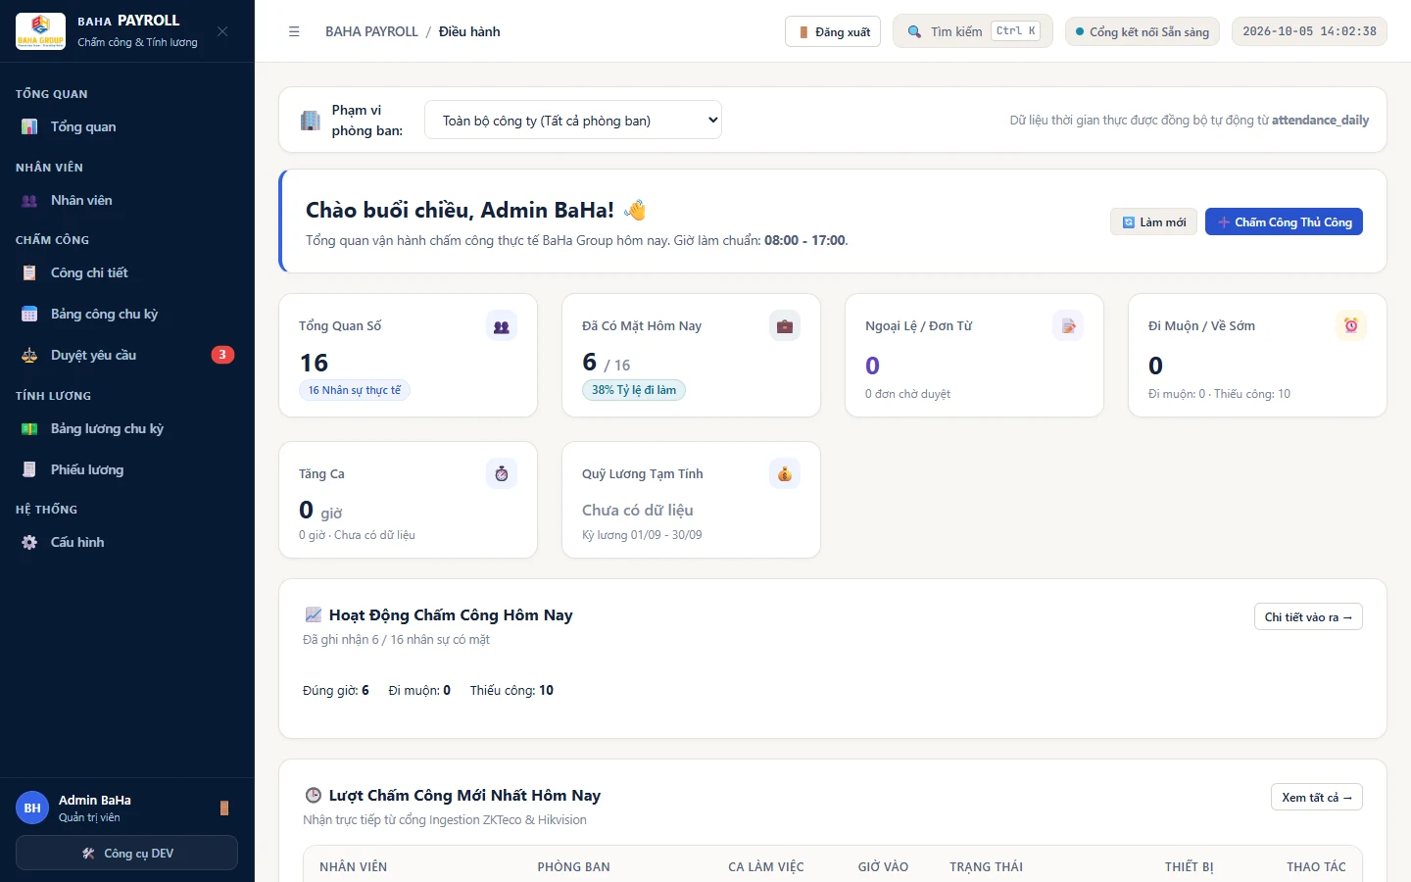Viewport: 1411px width, 882px height.
Task: Click the Chấm Công Thủ Công button
Action: click(1284, 222)
